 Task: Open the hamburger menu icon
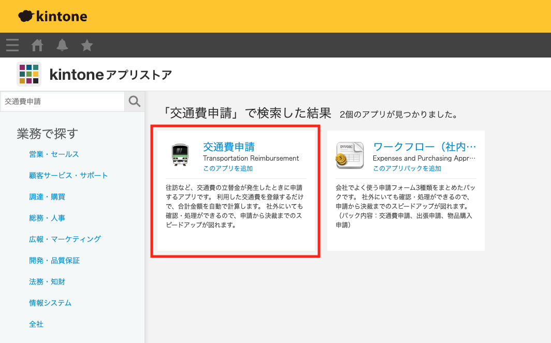[x=12, y=45]
